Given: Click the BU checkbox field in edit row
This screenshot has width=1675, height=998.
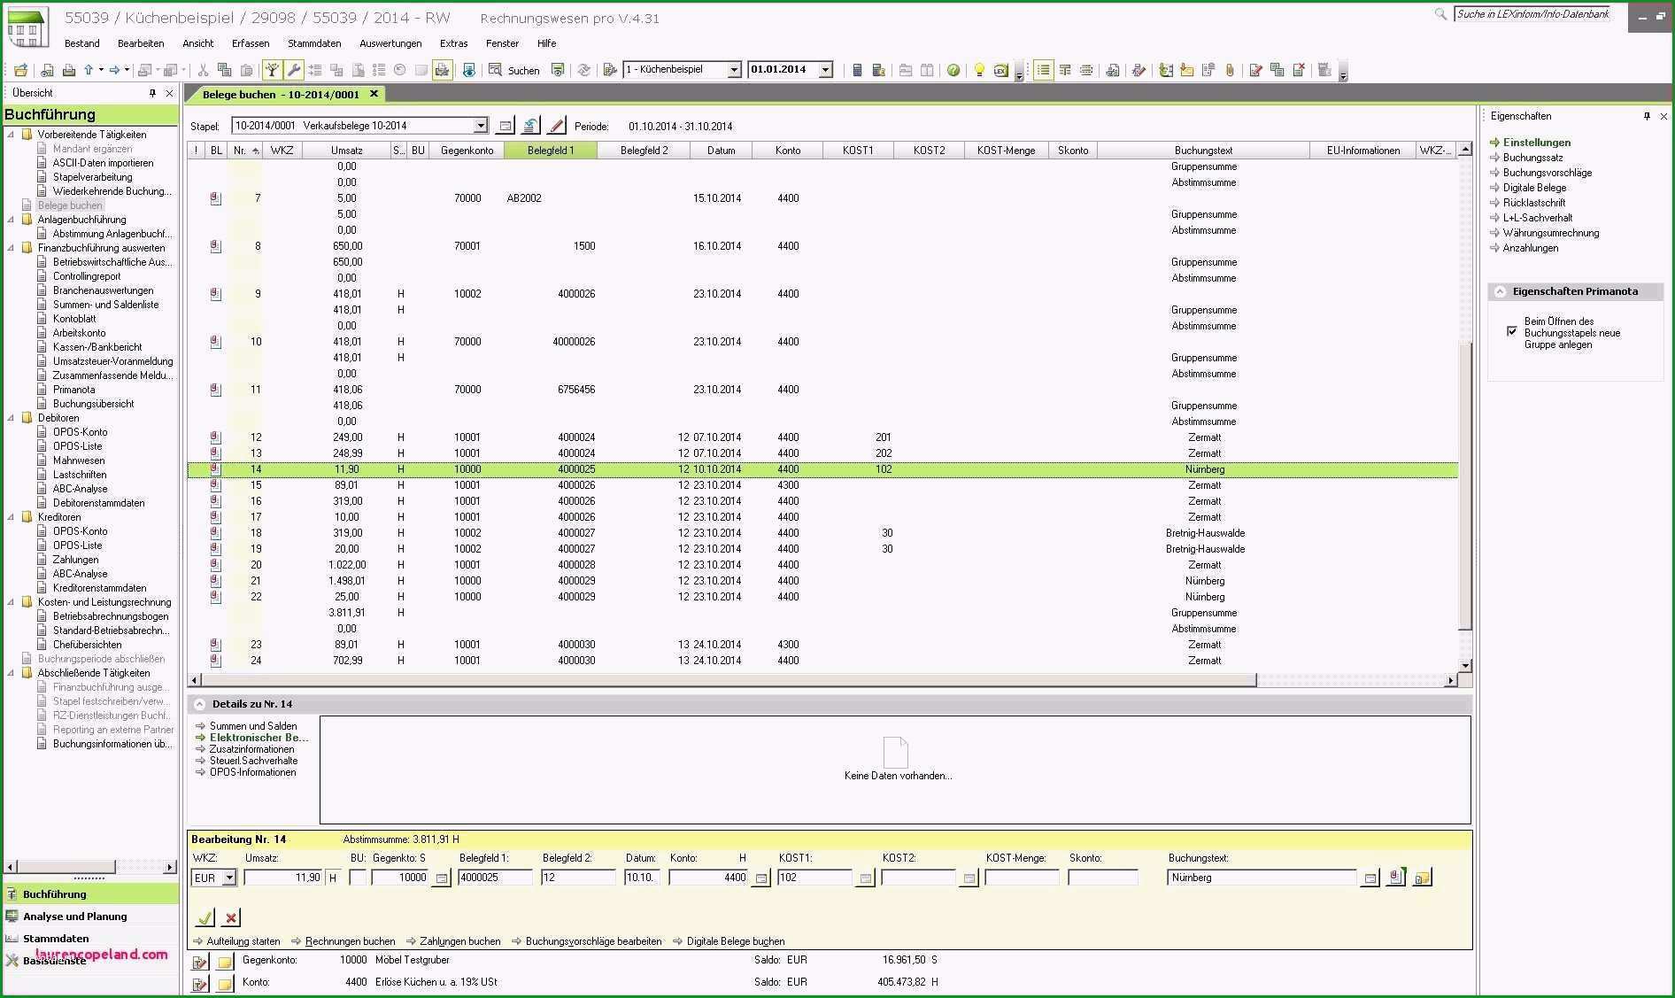Looking at the screenshot, I should 358,878.
